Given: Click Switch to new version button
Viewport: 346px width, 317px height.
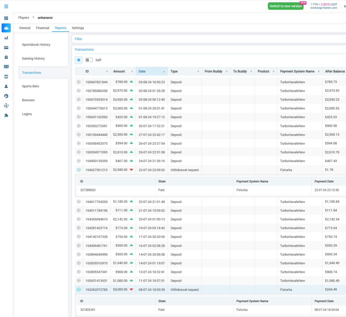Looking at the screenshot, I should (286, 6).
